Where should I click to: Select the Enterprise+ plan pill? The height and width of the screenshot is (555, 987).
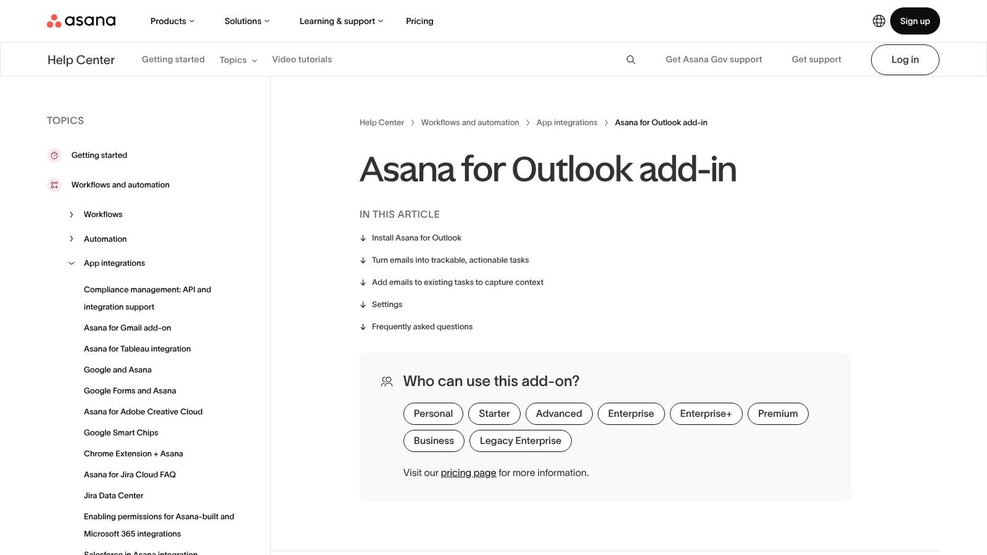pos(706,414)
